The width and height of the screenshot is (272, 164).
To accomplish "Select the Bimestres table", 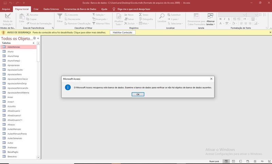I will click(x=18, y=157).
